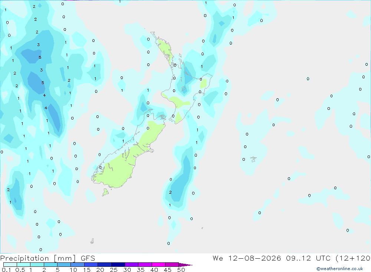Click the 0.5–1 mm legend color swatch
The height and width of the screenshot is (272, 371).
click(x=24, y=265)
